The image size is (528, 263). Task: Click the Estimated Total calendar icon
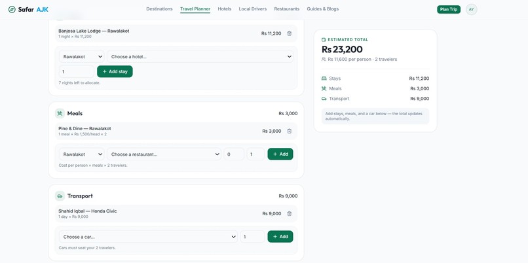tap(324, 40)
